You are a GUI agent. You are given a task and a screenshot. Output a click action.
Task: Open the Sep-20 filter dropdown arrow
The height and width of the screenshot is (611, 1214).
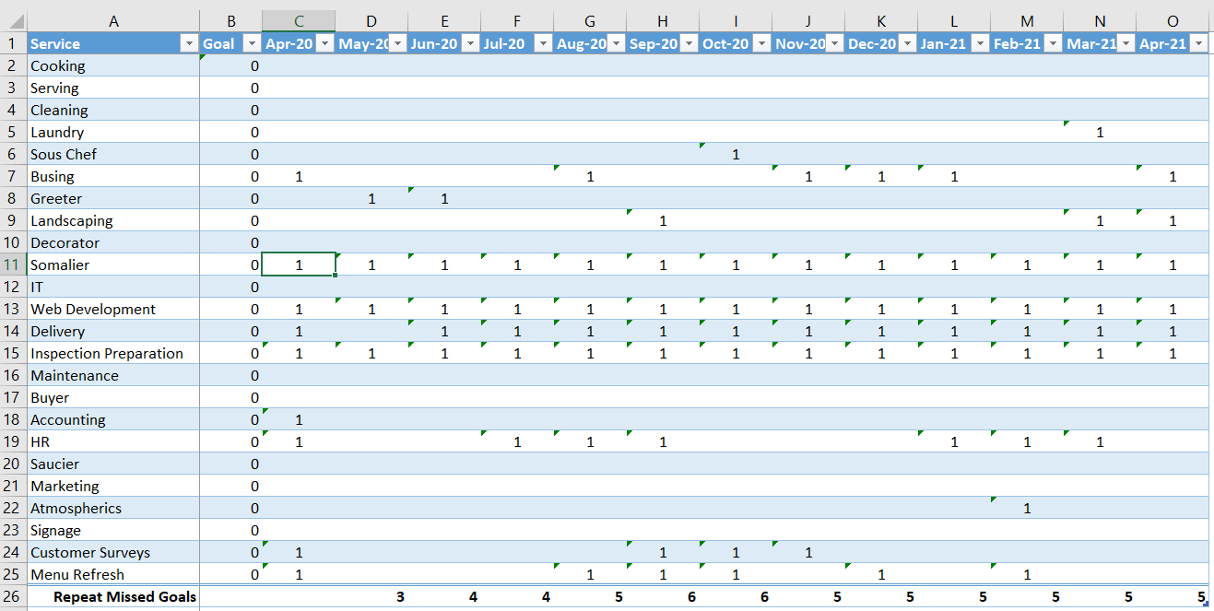pos(689,43)
